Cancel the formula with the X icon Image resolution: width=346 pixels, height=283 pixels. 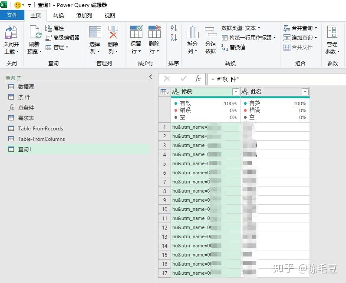[167, 79]
